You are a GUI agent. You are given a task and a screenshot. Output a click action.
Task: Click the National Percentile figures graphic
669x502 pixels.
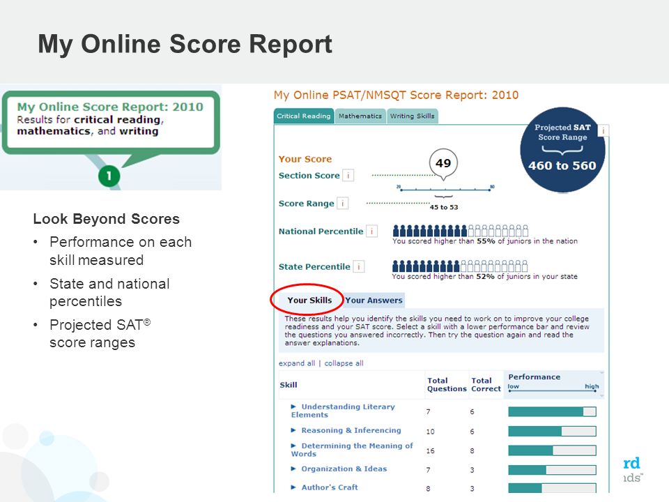coord(461,231)
